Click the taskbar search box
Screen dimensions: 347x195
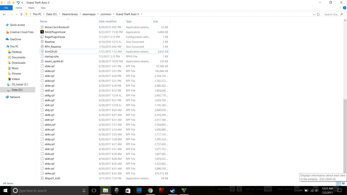[49, 190]
